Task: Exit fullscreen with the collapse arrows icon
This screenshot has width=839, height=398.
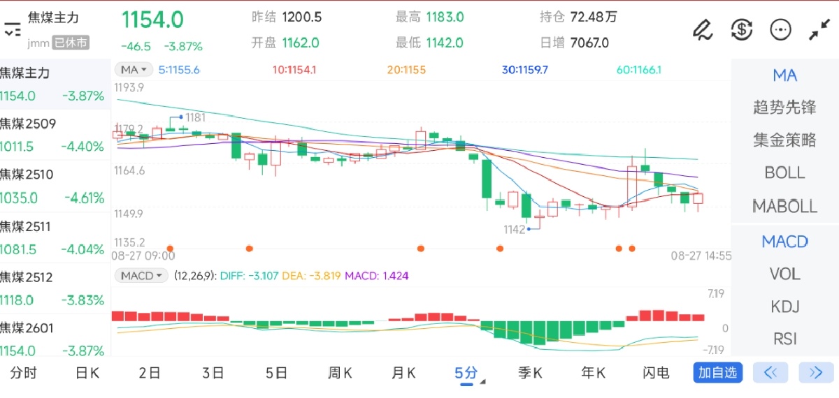Action: click(819, 29)
